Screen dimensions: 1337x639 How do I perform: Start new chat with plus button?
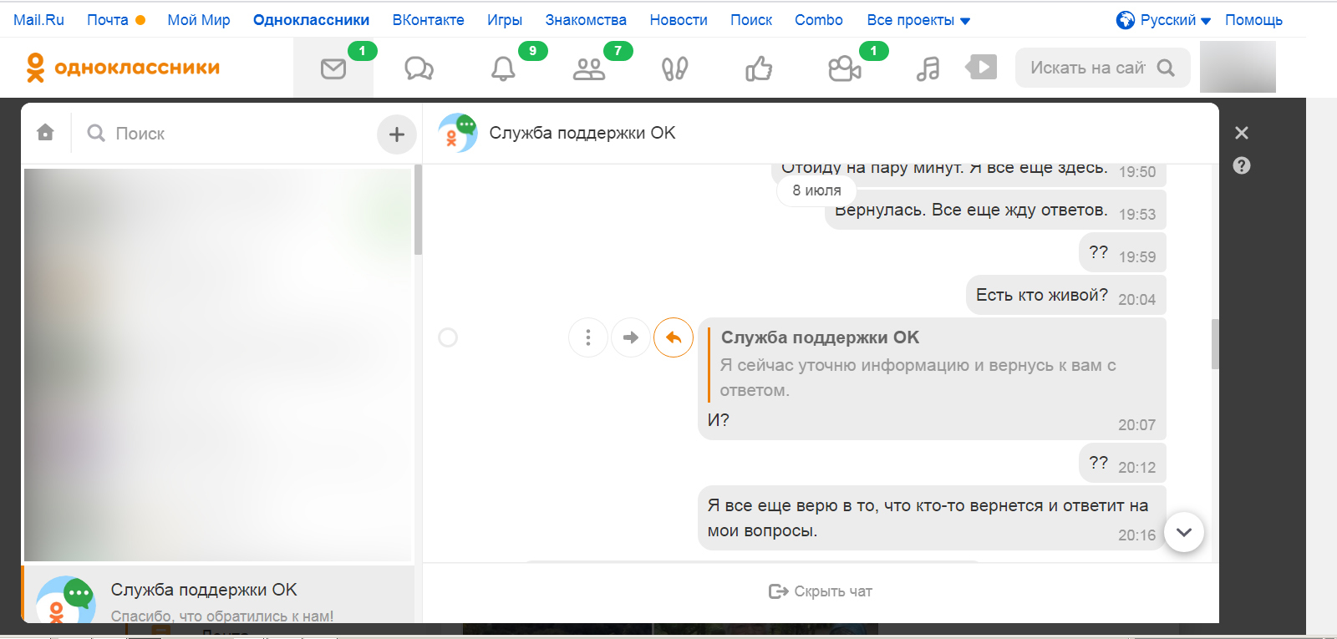(x=397, y=134)
